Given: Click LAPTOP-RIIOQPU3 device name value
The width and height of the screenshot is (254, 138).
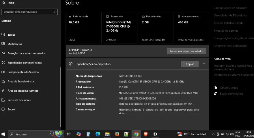Looking at the screenshot, I should pos(130,76).
